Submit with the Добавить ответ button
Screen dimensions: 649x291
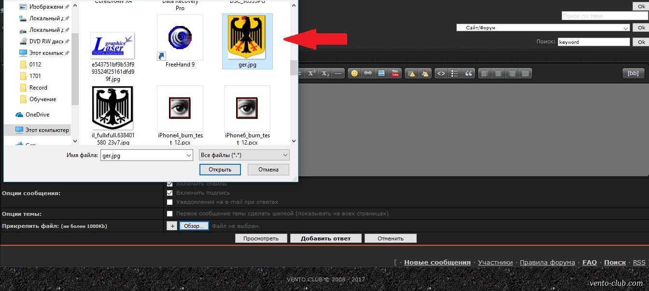[x=325, y=238]
